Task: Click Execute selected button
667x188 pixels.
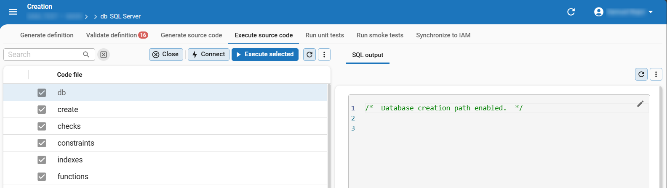Action: click(x=265, y=55)
